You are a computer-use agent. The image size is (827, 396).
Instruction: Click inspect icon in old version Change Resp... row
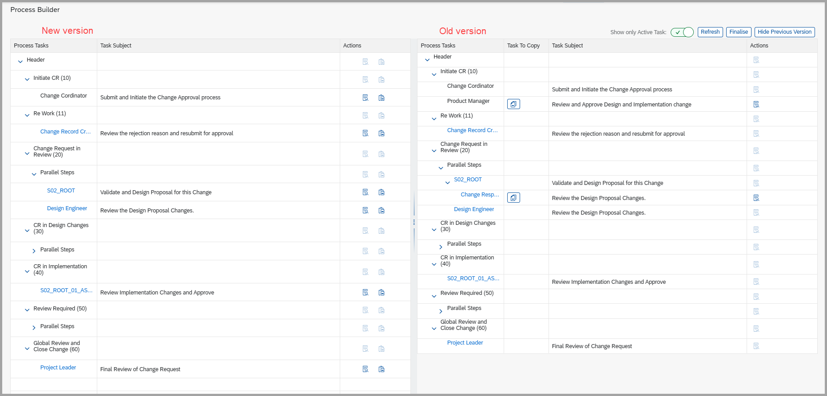click(x=756, y=198)
